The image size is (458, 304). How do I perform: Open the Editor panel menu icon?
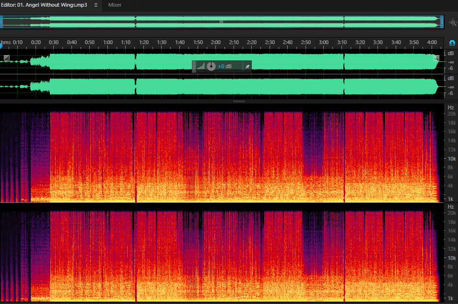pos(96,5)
